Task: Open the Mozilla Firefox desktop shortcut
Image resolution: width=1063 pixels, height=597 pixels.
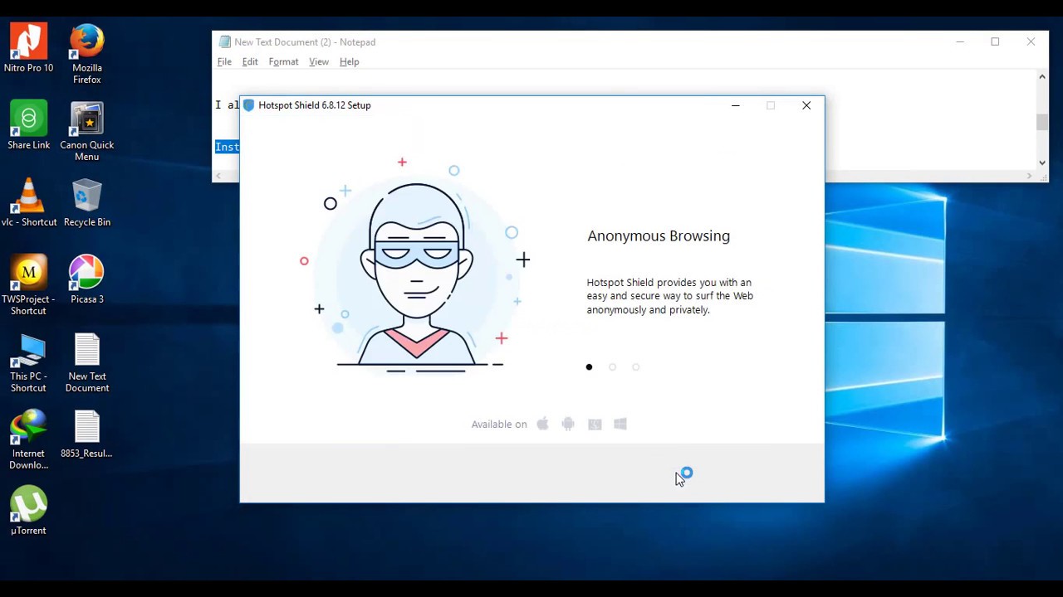Action: click(86, 54)
